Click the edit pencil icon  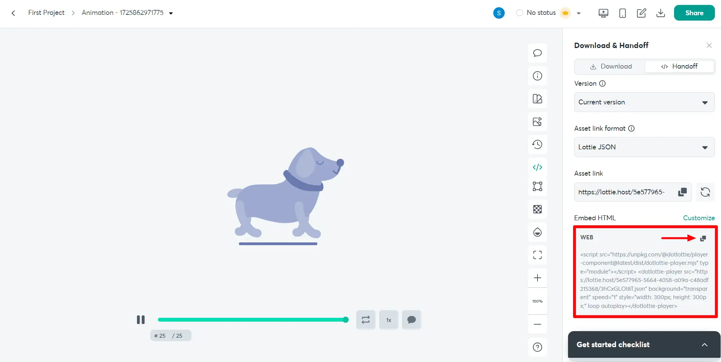tap(641, 13)
